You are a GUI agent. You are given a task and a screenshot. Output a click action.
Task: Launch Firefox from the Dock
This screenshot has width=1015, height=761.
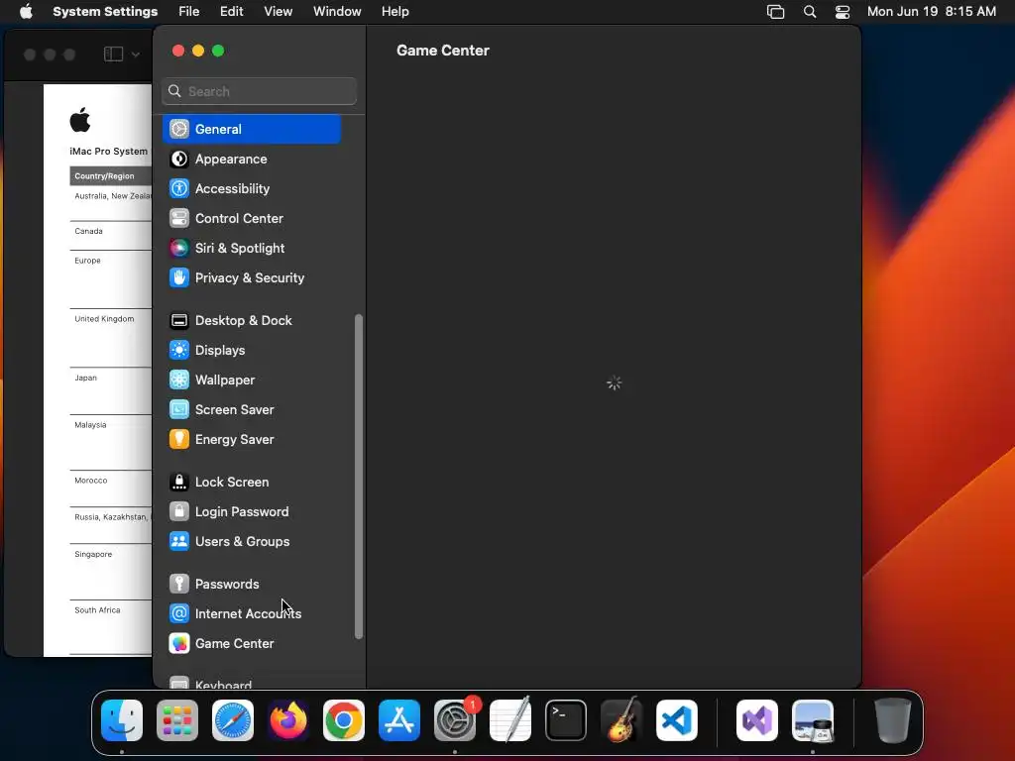(x=288, y=720)
